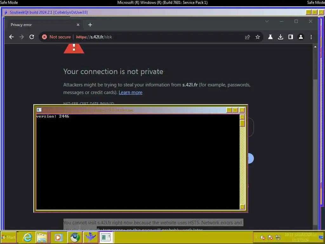The image size is (325, 244).
Task: Click the 'version: 2446' console text
Action: [x=53, y=116]
